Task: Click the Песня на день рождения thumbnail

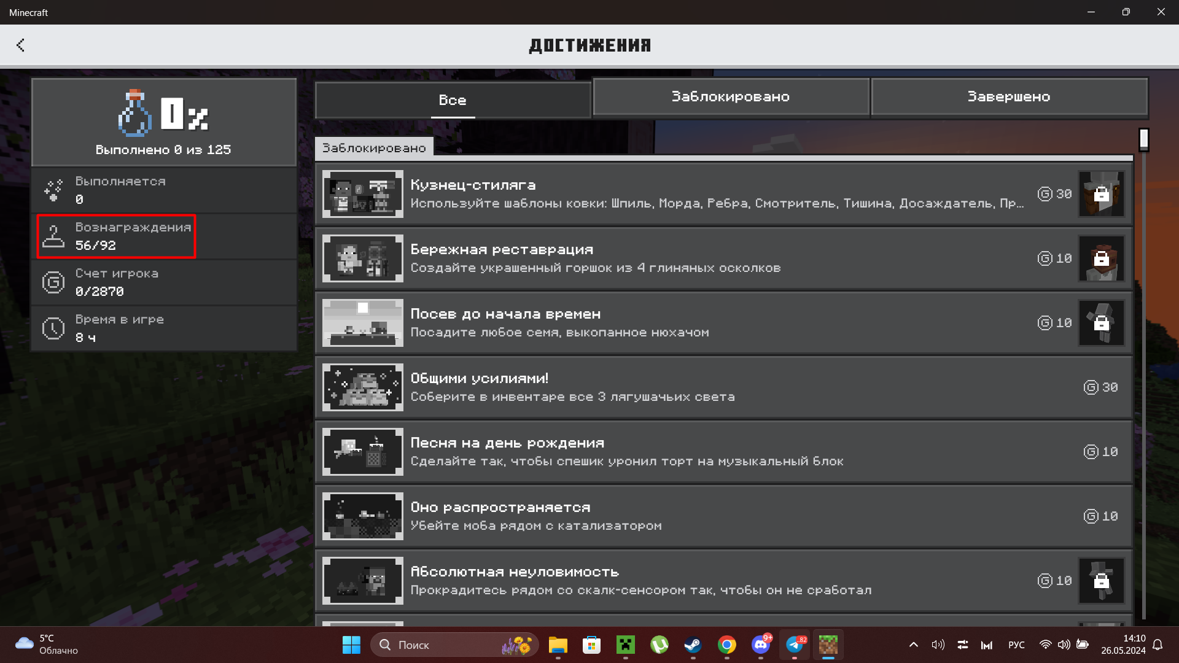Action: tap(363, 452)
